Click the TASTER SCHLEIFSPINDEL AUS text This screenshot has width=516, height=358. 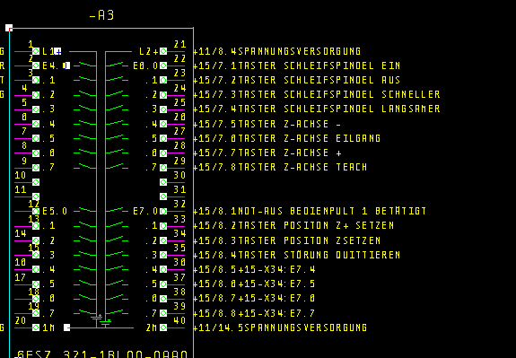coord(319,80)
